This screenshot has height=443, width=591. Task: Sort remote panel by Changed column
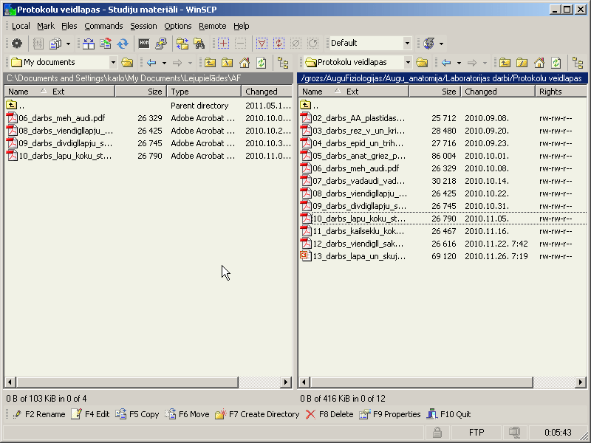[x=497, y=92]
